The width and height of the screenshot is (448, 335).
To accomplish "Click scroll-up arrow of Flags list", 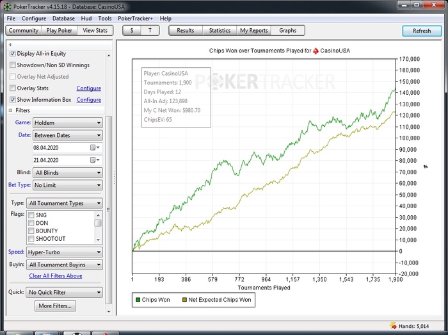I will (x=98, y=215).
